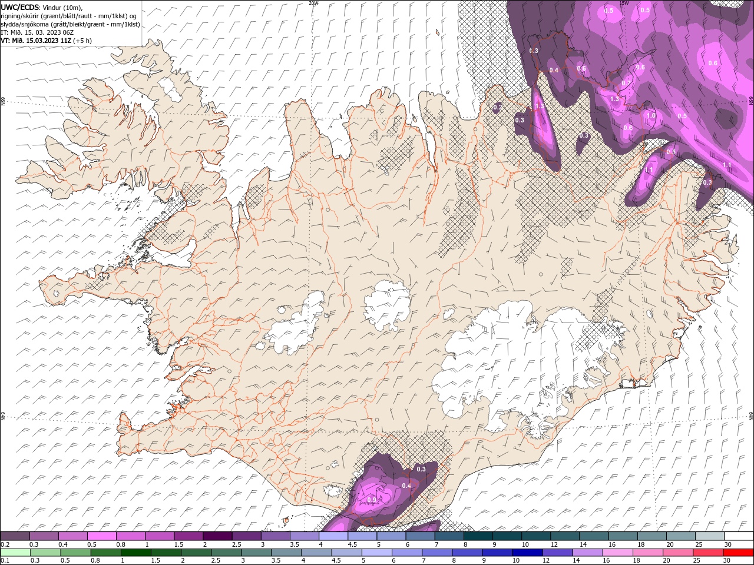Click the '0.9' value on the south coast

tap(372, 500)
